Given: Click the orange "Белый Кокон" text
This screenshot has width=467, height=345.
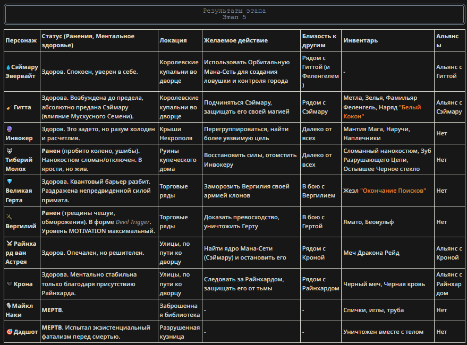Looking at the screenshot, I should click(x=382, y=111).
